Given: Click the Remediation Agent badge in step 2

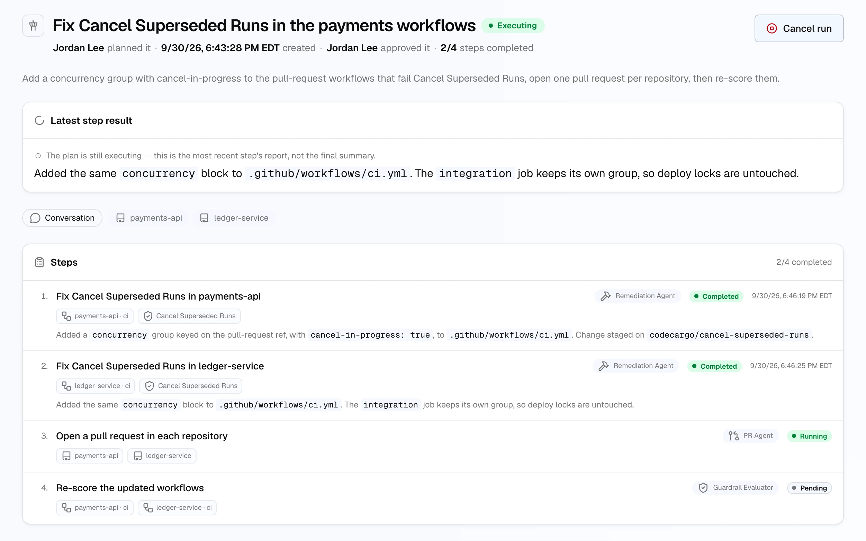Looking at the screenshot, I should [636, 366].
